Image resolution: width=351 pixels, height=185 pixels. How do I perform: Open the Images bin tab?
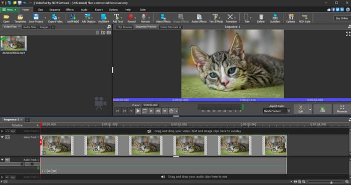tap(44, 27)
